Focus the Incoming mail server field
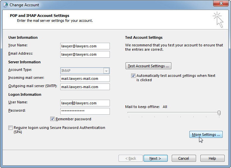This screenshot has width=231, height=168. [85, 79]
